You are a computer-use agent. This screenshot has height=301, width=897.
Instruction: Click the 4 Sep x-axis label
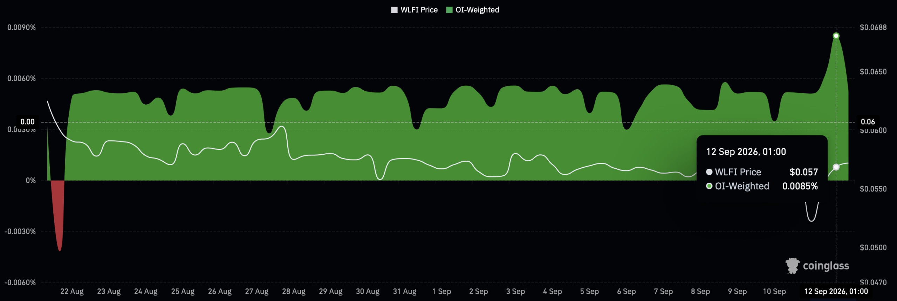pos(553,291)
